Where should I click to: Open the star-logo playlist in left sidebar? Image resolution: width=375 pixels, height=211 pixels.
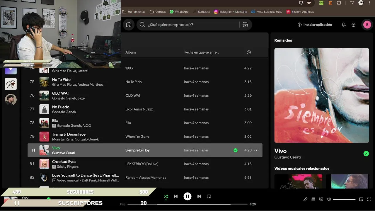click(x=11, y=84)
